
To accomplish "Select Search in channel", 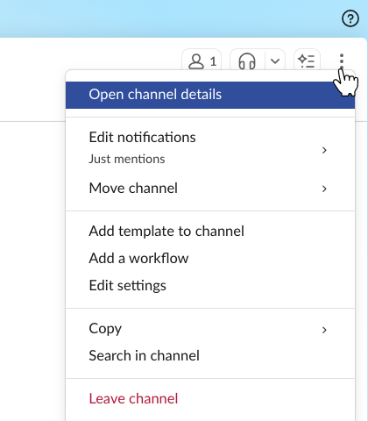I will [x=210, y=356].
